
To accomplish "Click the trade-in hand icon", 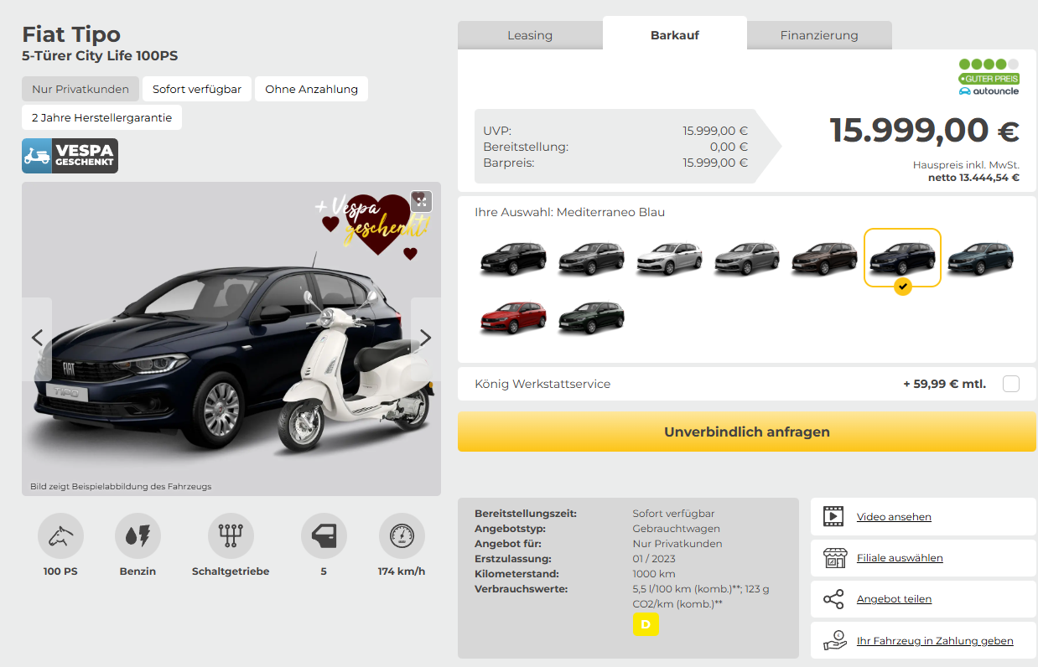I will click(x=833, y=641).
